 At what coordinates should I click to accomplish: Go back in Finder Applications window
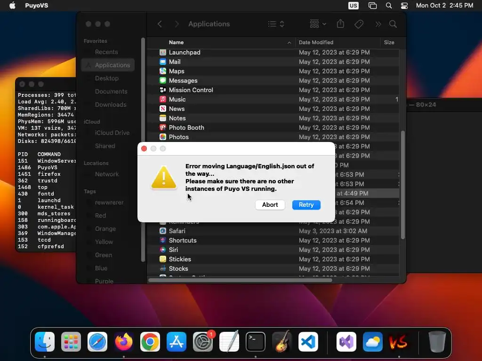160,24
